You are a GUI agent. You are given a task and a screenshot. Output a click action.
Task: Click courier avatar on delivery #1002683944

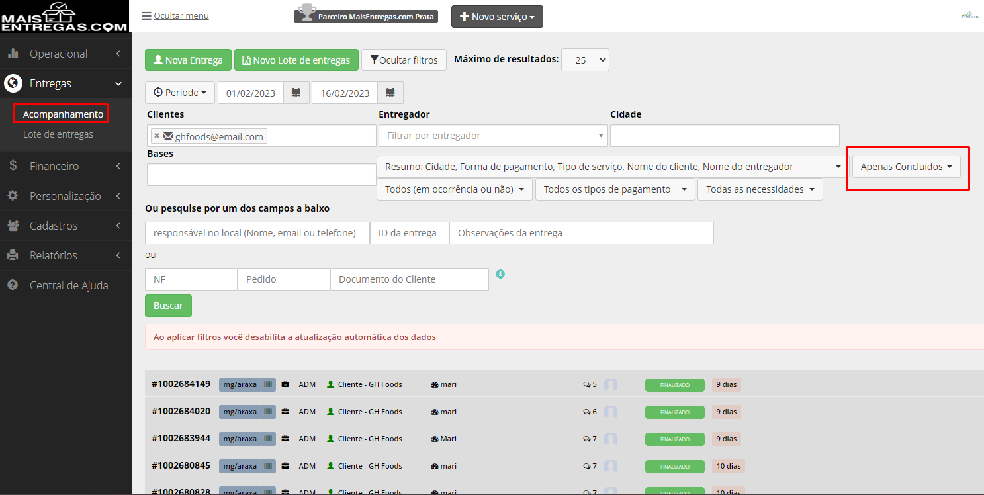point(611,439)
